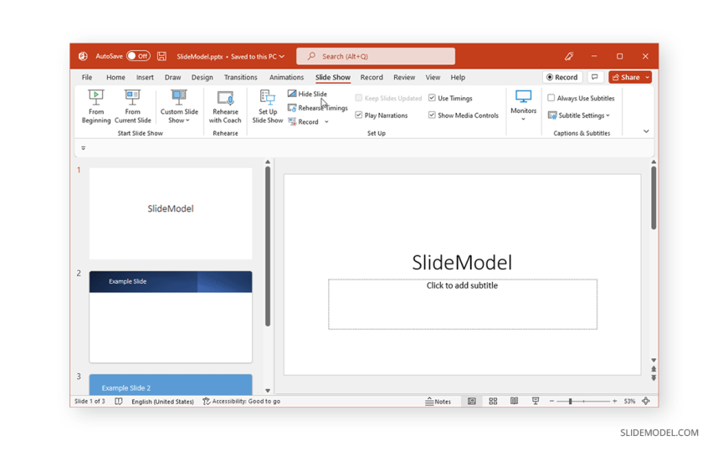Launch Rehearse with Coach
Screen dimensions: 728x451
[225, 107]
